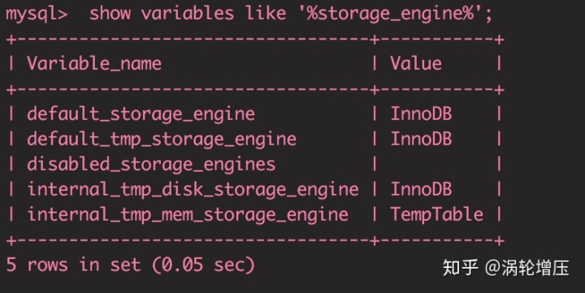Click InnoDB value for default_storage_engine
The width and height of the screenshot is (585, 293).
[x=421, y=114]
